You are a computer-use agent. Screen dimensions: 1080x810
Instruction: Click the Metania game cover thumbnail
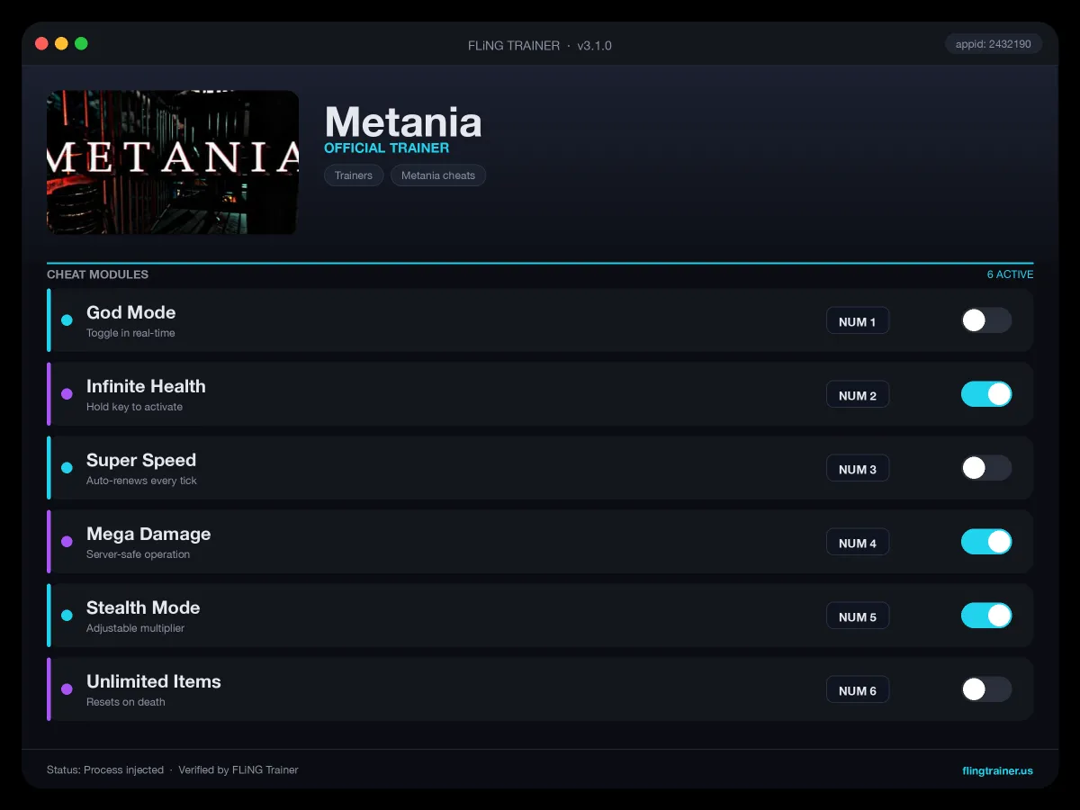173,162
